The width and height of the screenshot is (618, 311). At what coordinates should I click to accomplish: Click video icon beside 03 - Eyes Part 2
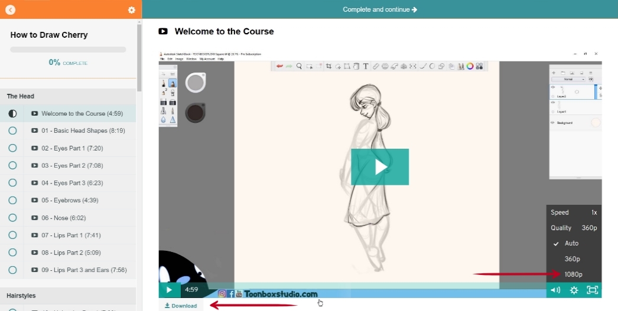point(35,165)
